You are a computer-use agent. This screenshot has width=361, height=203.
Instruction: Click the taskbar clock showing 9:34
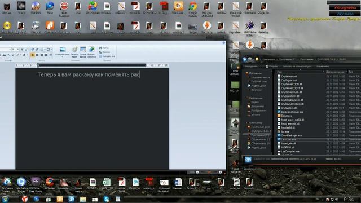coord(349,199)
